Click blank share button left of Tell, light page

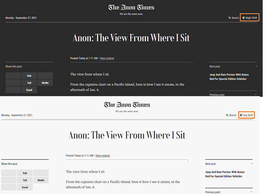tap(9, 180)
